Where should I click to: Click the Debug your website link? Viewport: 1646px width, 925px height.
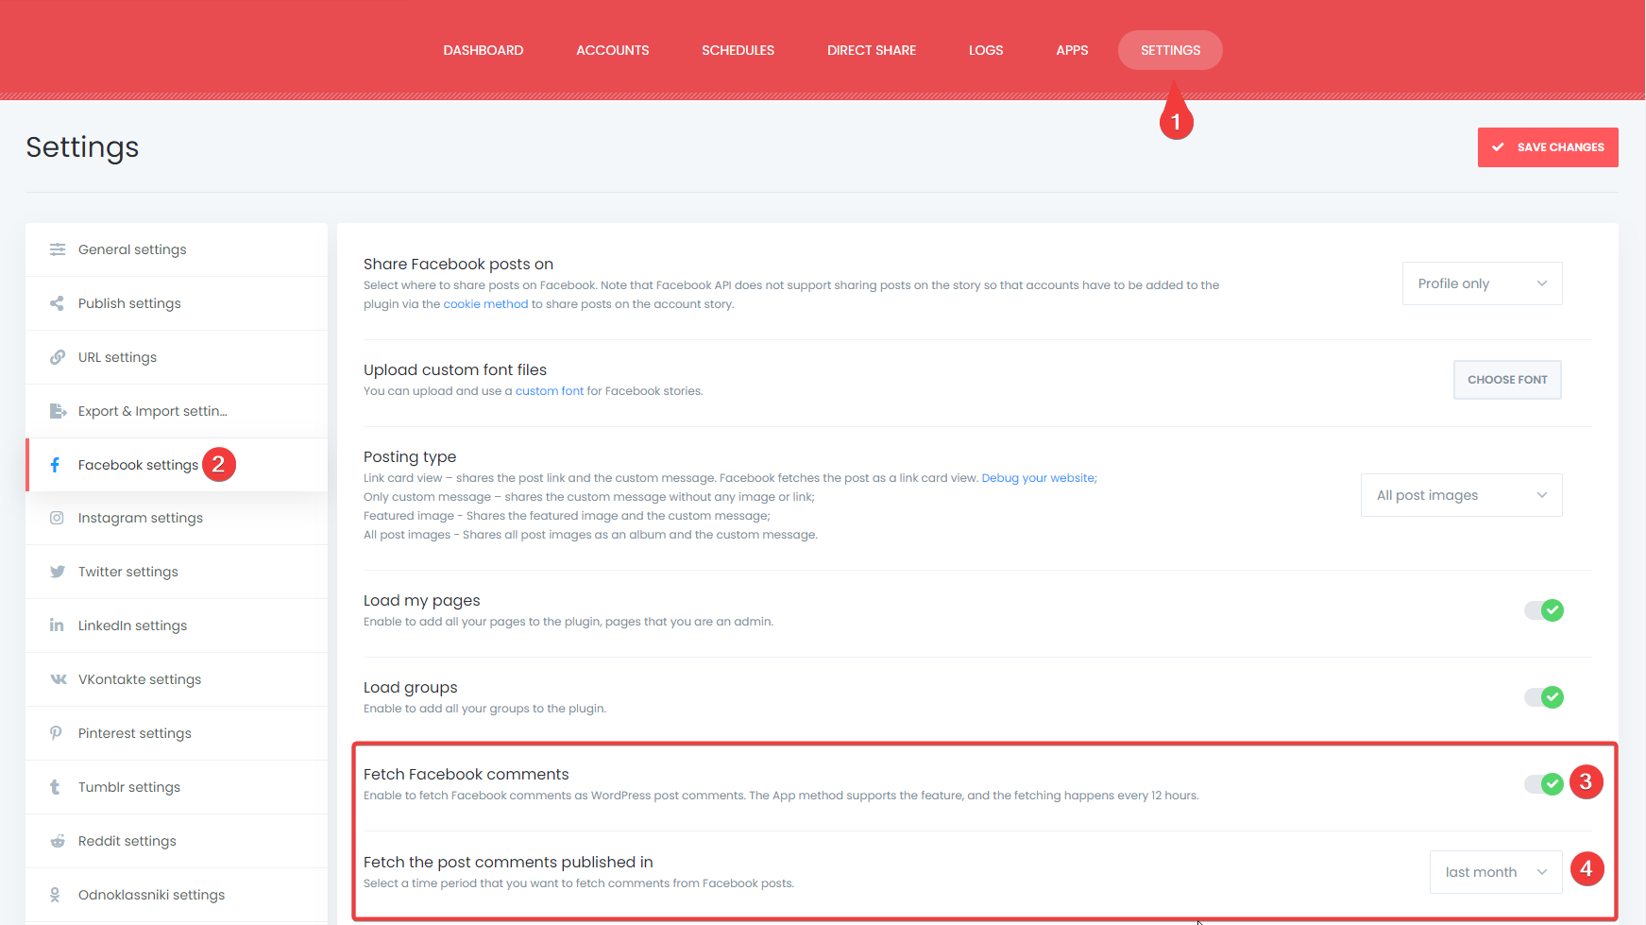click(x=1039, y=478)
